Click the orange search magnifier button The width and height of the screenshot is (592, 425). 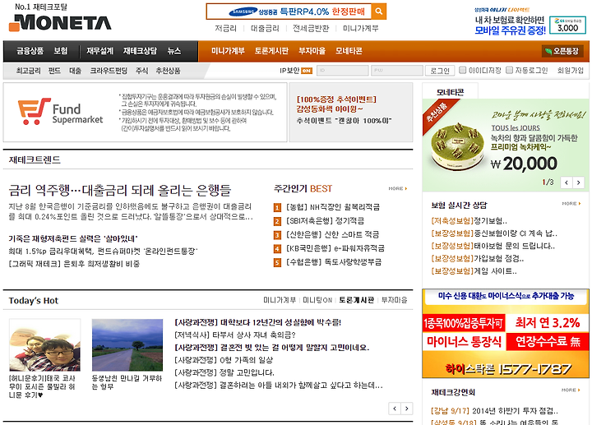click(379, 12)
